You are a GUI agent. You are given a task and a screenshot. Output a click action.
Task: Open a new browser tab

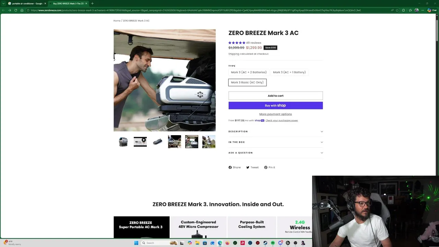coord(92,3)
